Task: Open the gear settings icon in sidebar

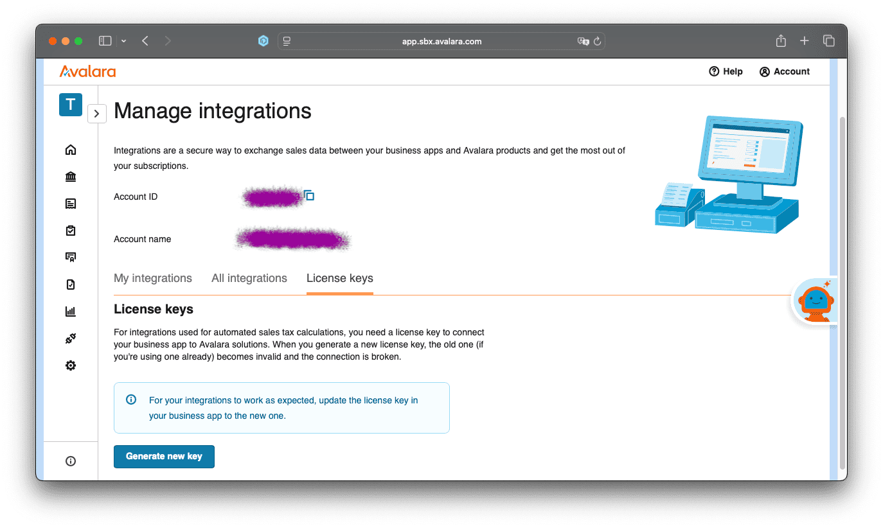Action: click(71, 365)
